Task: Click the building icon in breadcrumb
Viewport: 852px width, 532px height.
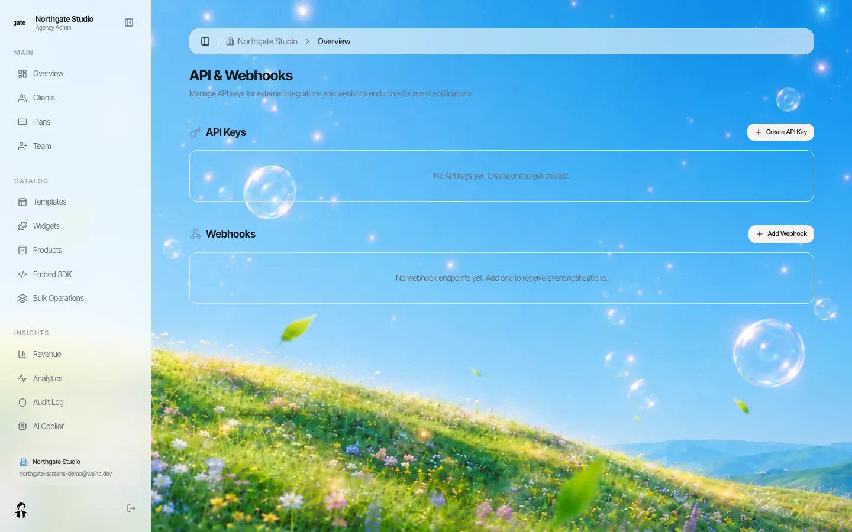Action: (230, 41)
